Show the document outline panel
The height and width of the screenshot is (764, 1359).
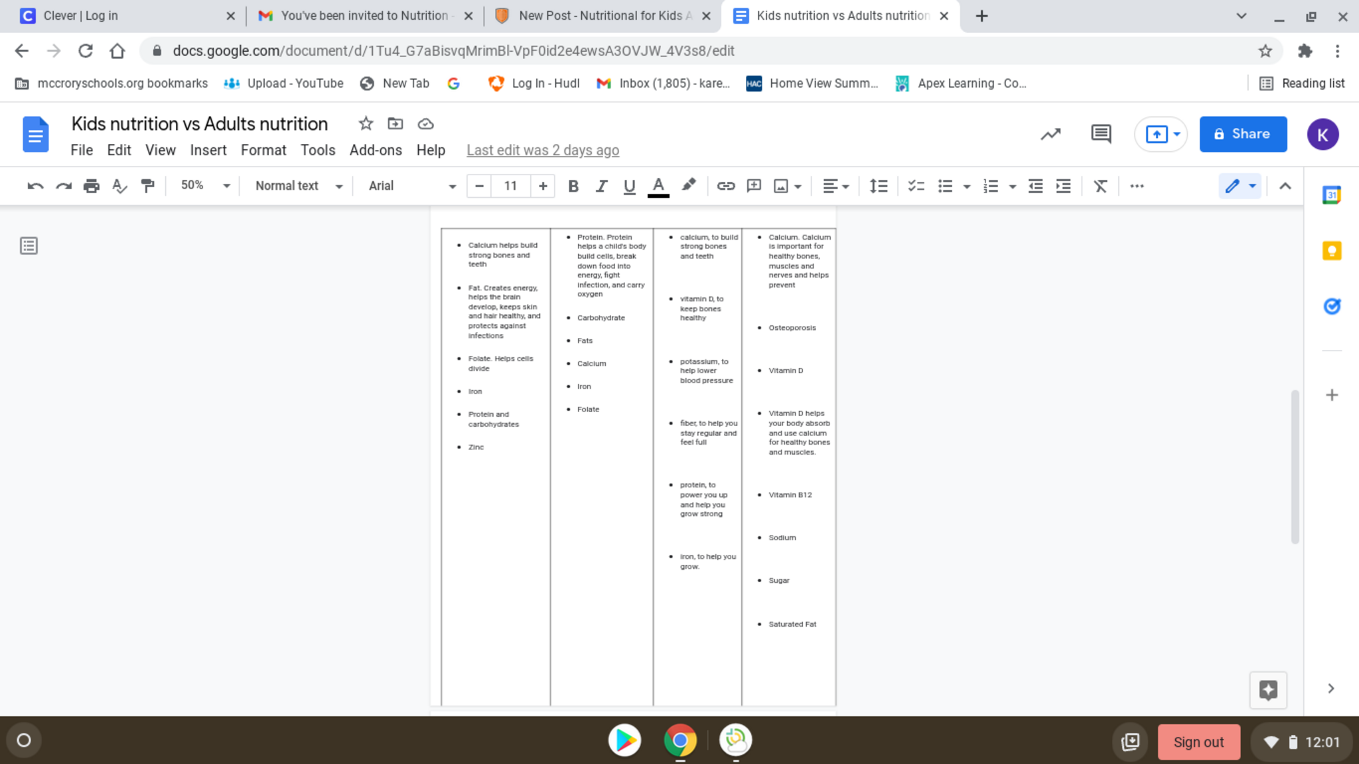coord(29,246)
